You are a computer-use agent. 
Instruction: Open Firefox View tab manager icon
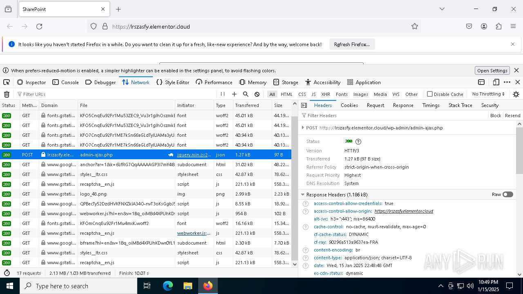(x=8, y=9)
